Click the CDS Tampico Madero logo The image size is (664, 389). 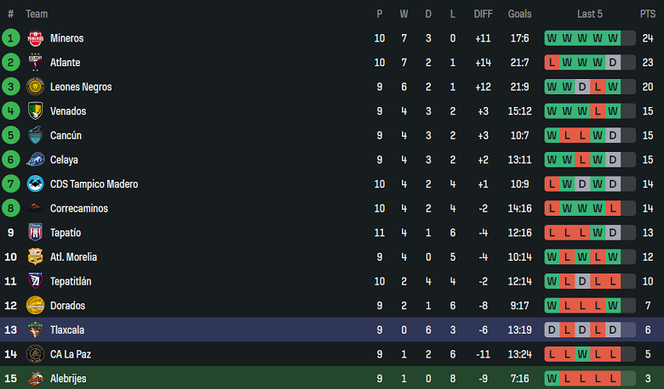[x=35, y=184]
